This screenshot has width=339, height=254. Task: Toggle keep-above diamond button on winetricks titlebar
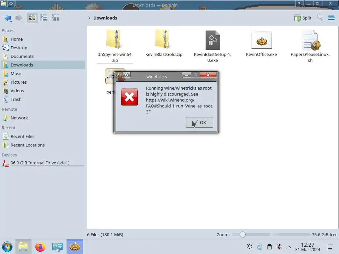tap(127, 75)
